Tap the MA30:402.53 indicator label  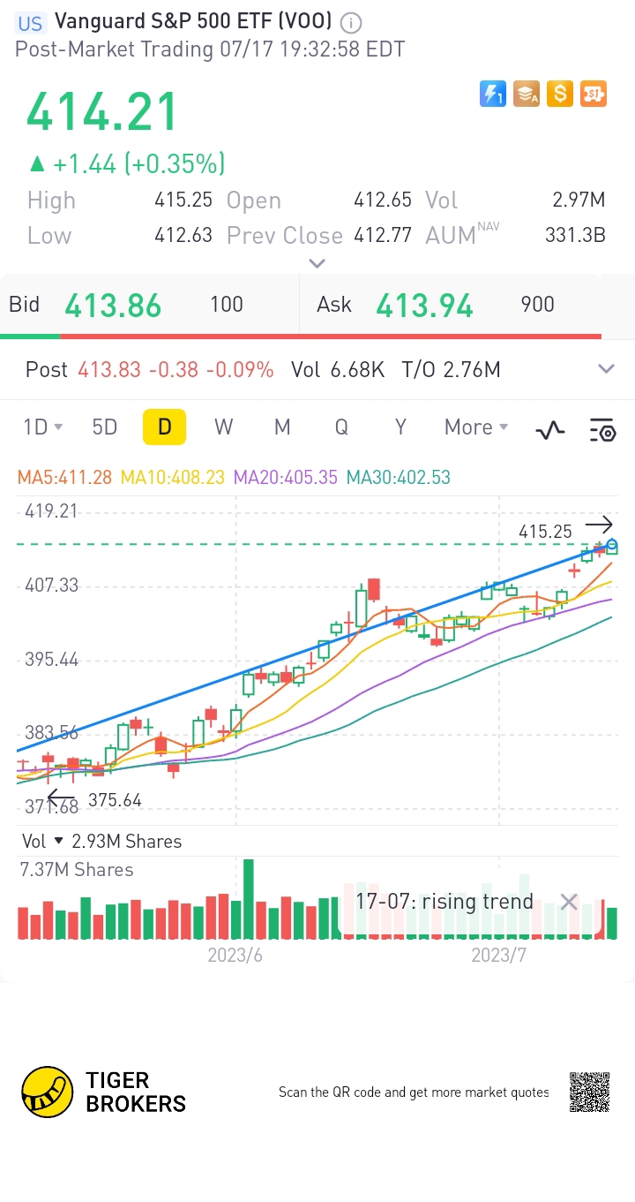point(399,478)
